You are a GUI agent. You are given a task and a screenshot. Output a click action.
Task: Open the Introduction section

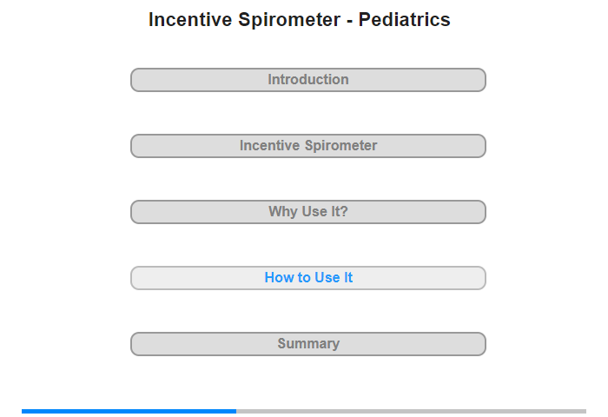click(307, 80)
